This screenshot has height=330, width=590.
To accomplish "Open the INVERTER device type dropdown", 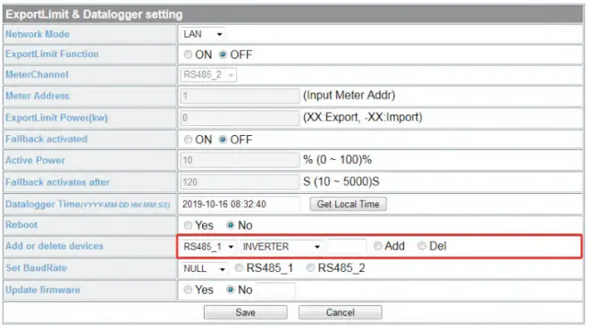I will click(282, 247).
